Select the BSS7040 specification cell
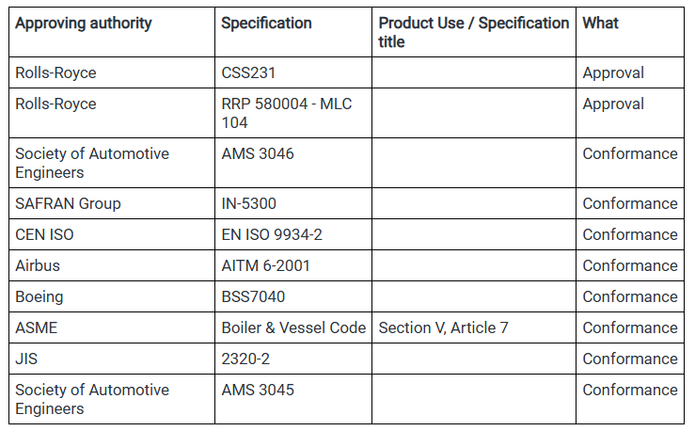This screenshot has width=695, height=431. (253, 296)
